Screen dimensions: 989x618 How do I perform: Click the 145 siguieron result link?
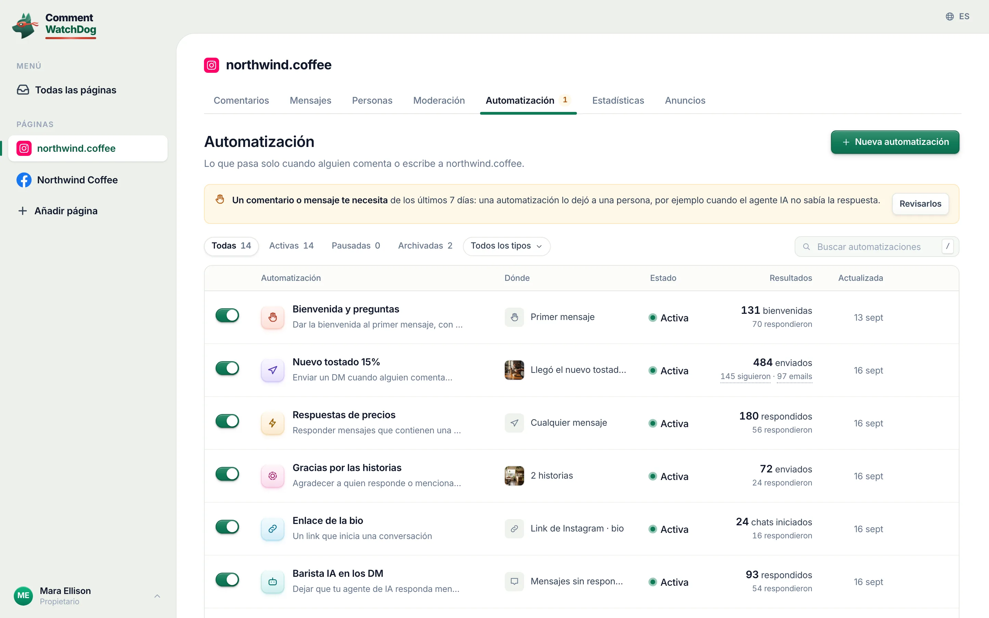coord(745,376)
